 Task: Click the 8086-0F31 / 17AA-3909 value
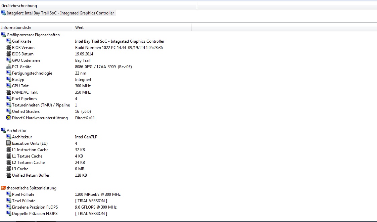point(103,66)
